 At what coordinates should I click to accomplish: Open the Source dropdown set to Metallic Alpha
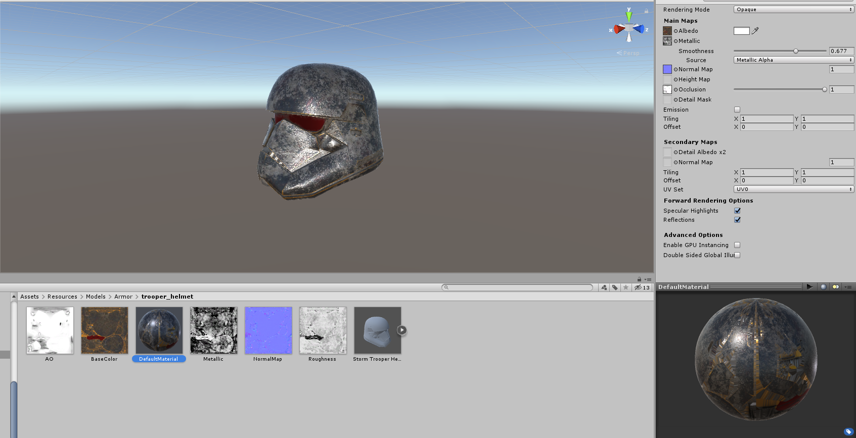point(794,60)
